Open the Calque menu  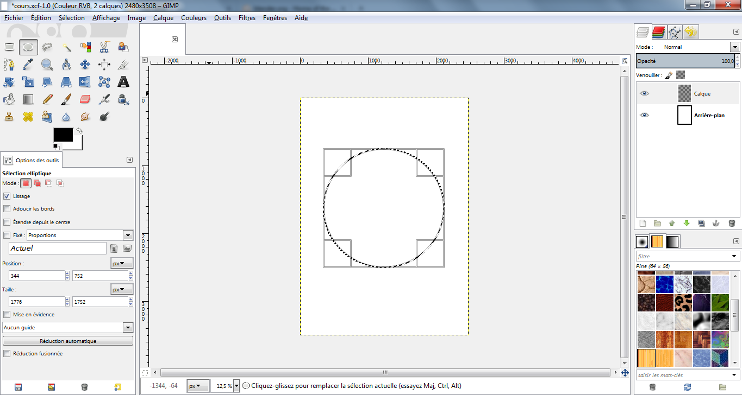coord(163,18)
